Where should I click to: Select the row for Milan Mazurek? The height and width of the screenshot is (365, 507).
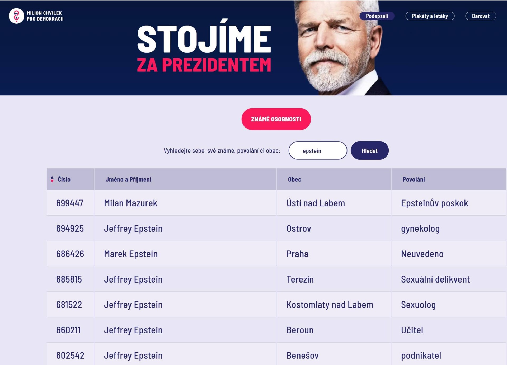click(x=131, y=203)
